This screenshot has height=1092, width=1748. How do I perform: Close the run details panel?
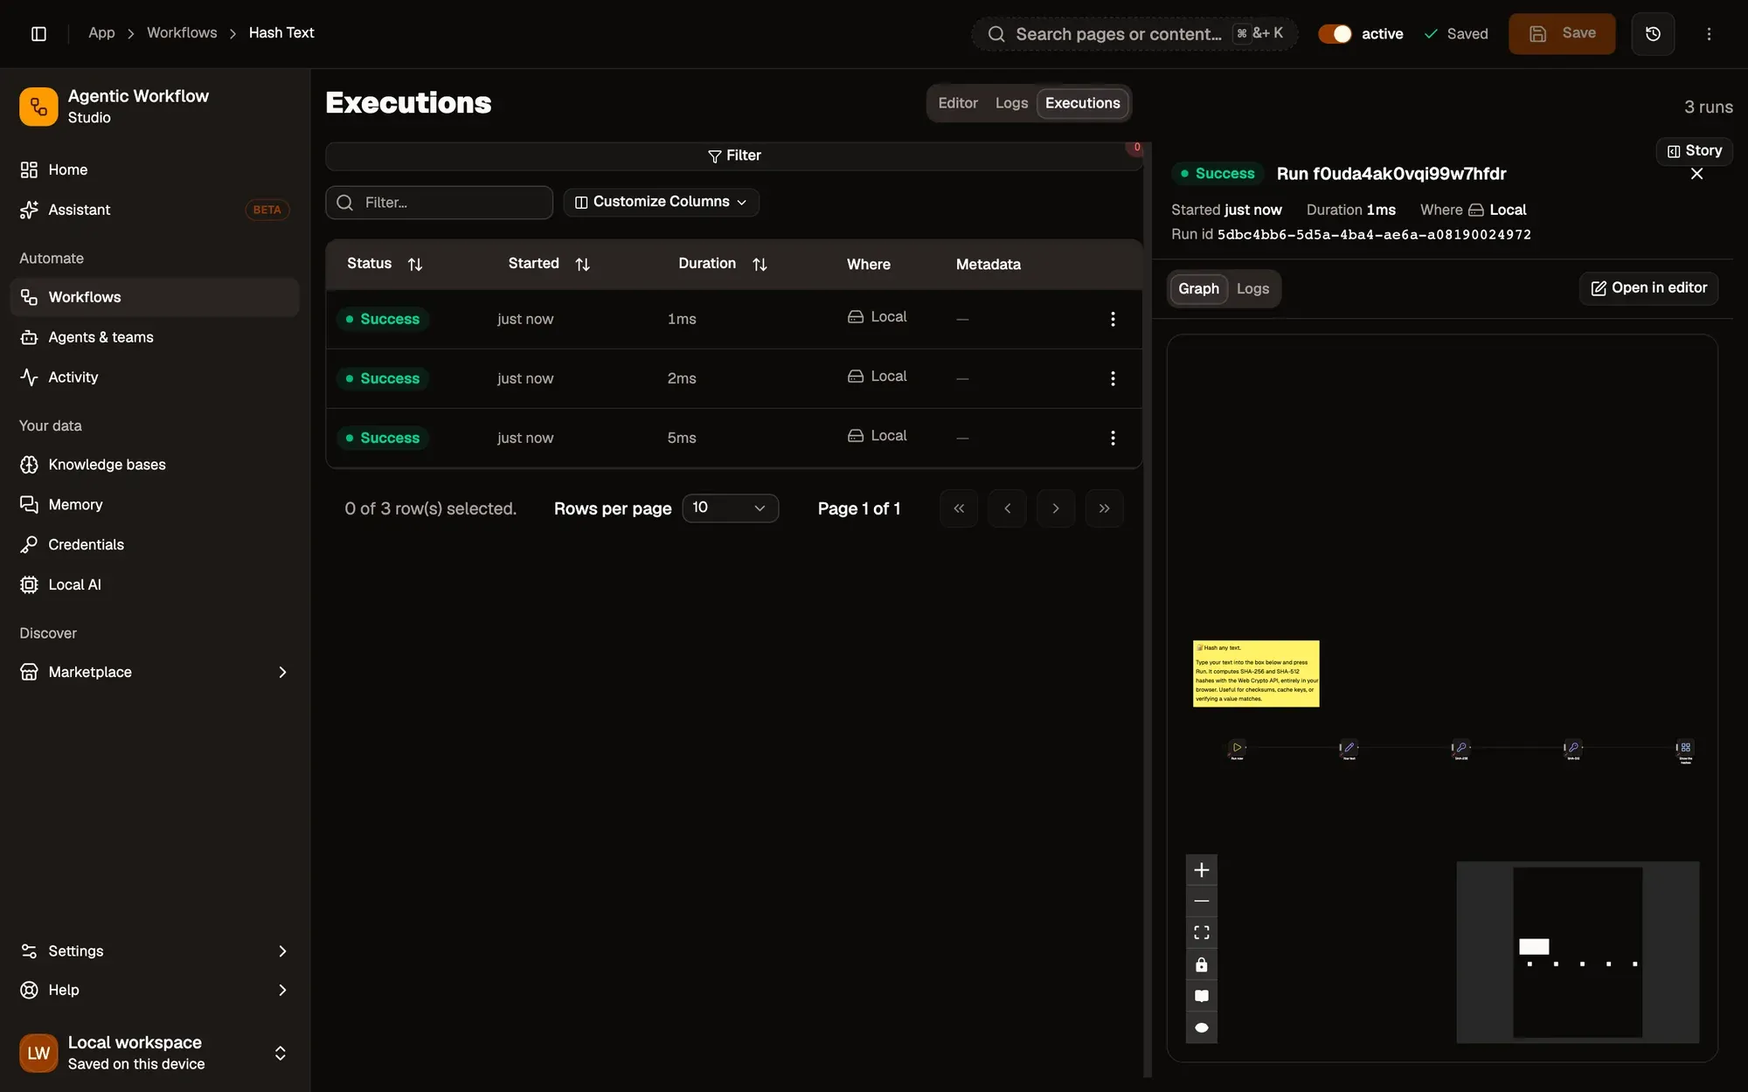[1696, 174]
